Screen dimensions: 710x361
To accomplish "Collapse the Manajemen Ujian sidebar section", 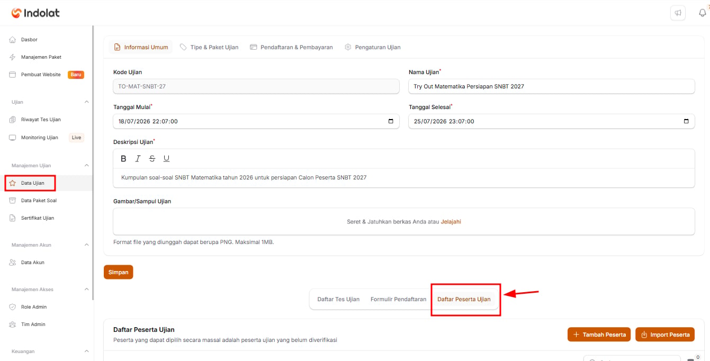I will [87, 166].
